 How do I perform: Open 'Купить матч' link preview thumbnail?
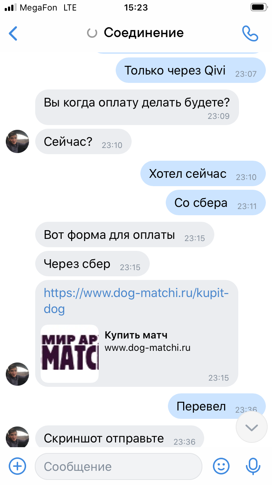point(70,353)
